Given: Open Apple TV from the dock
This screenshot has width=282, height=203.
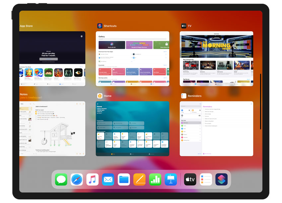Looking at the screenshot, I should pos(190,179).
